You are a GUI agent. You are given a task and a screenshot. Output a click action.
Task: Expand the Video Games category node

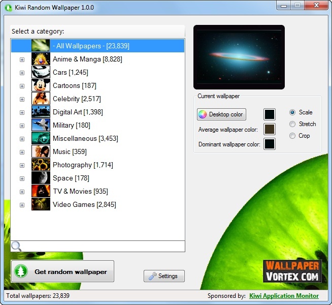(22, 205)
